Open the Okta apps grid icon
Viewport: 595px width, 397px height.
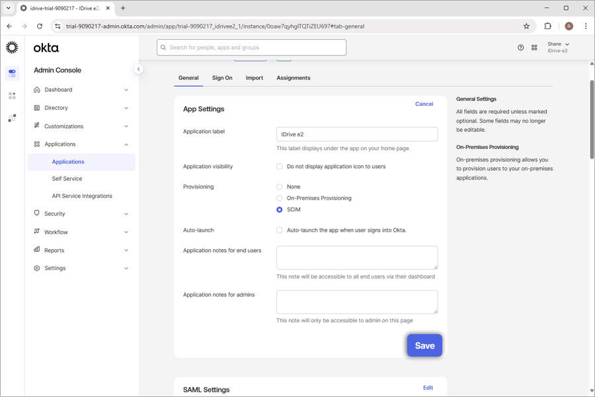534,48
